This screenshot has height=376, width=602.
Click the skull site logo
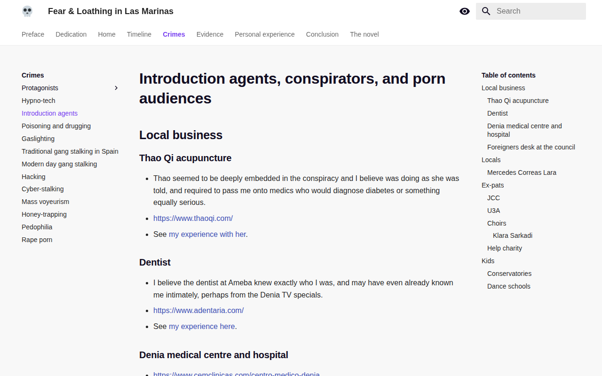point(27,11)
